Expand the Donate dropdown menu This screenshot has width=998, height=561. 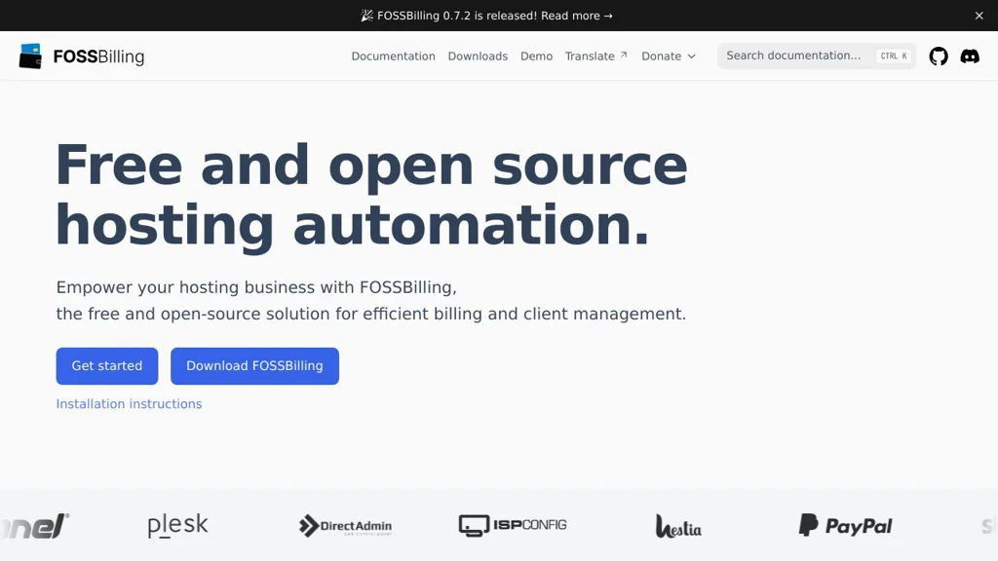pos(669,56)
